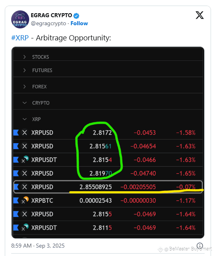
Task: Click the blue flag beside XRPUSD 2.8172
Action: (x=16, y=132)
